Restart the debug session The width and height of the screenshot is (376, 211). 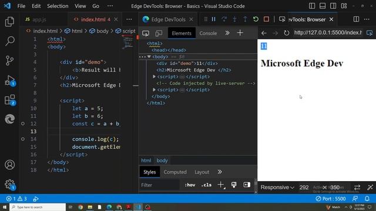[x=256, y=19]
